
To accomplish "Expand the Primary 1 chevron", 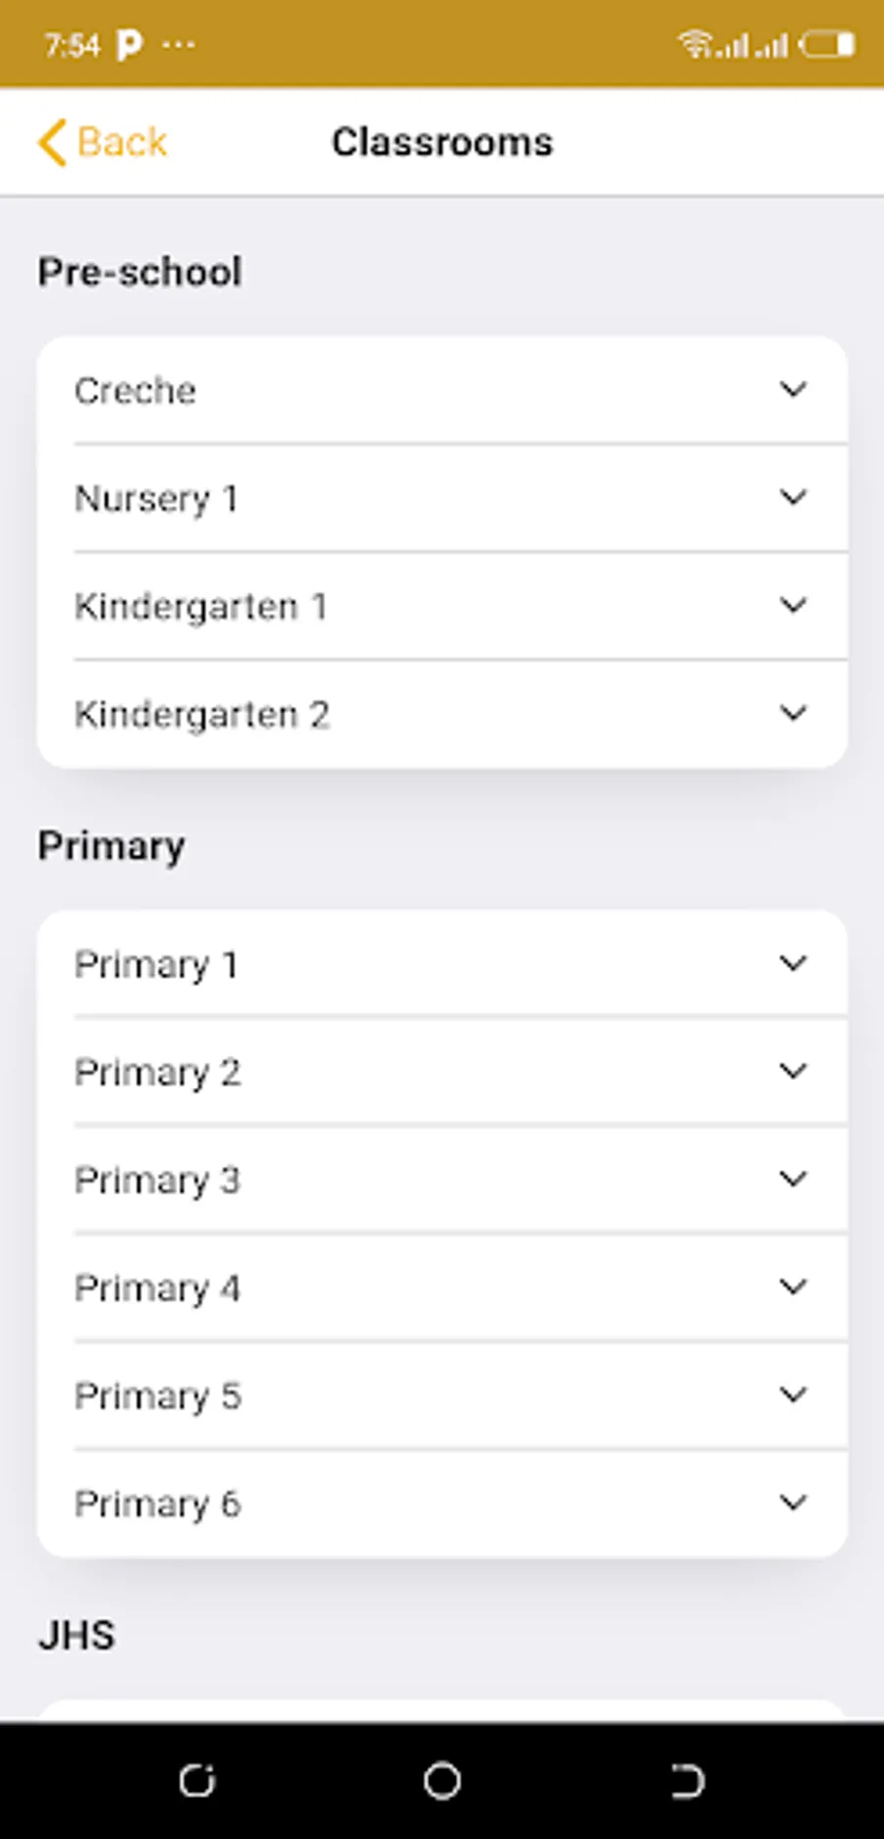I will point(793,964).
